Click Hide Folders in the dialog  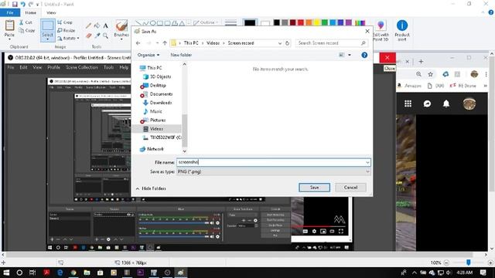tap(151, 188)
